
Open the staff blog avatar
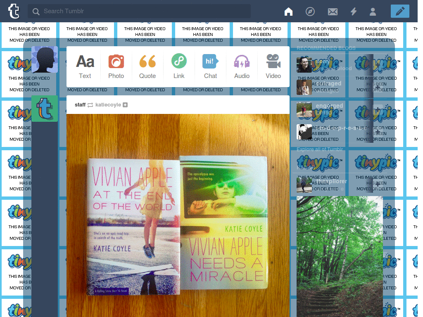click(45, 109)
